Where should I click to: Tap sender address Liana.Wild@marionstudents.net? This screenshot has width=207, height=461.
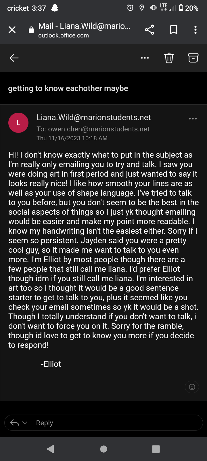pos(93,118)
